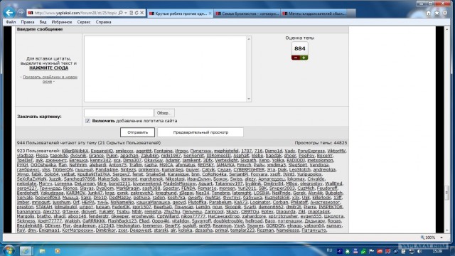Close the 'Крутые ребята против одн...' tab
This screenshot has width=455, height=256.
point(210,14)
